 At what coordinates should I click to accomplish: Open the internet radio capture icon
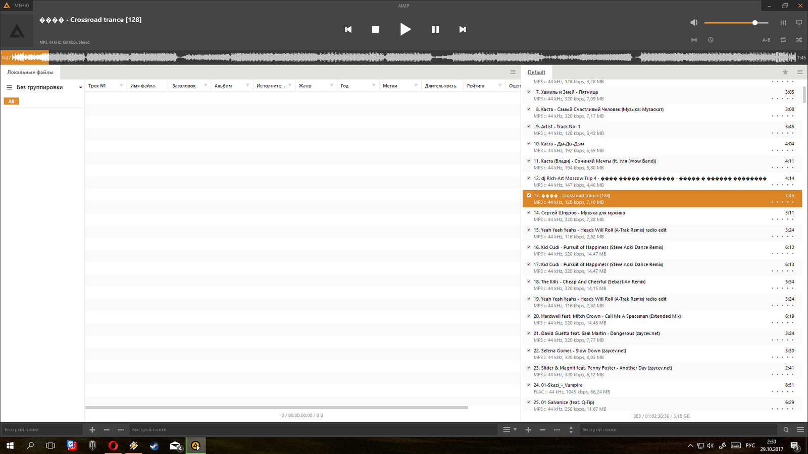coord(694,40)
